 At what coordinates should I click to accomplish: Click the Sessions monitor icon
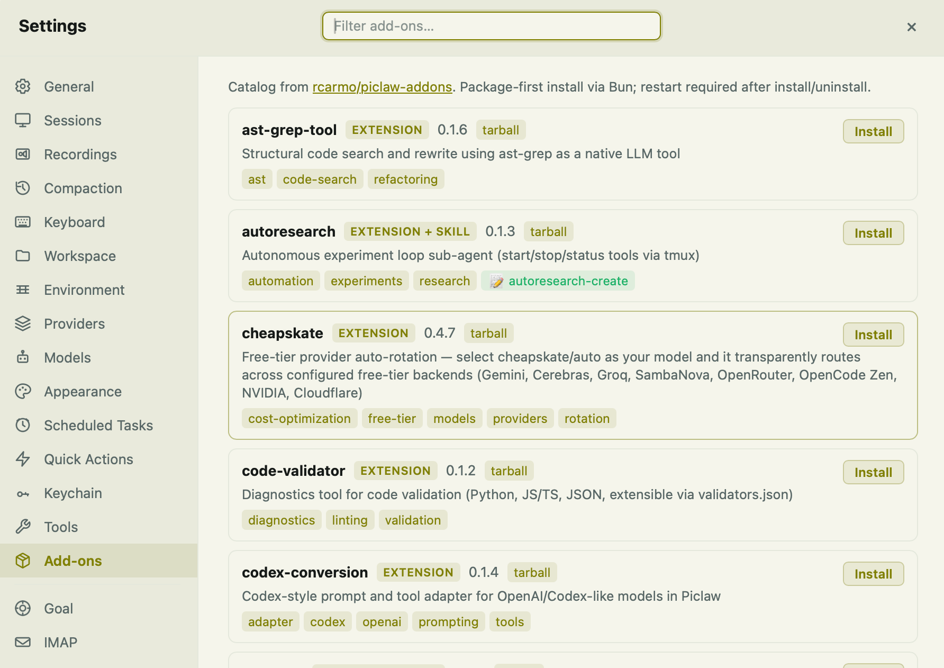pyautogui.click(x=23, y=120)
